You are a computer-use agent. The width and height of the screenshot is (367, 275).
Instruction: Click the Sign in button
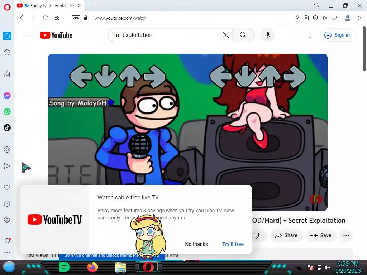(337, 35)
